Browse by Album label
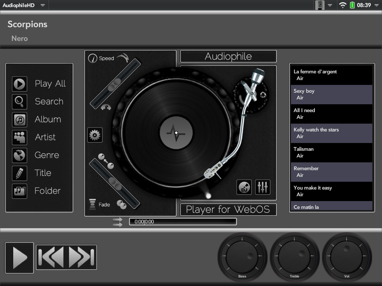The image size is (382, 286). 48,120
